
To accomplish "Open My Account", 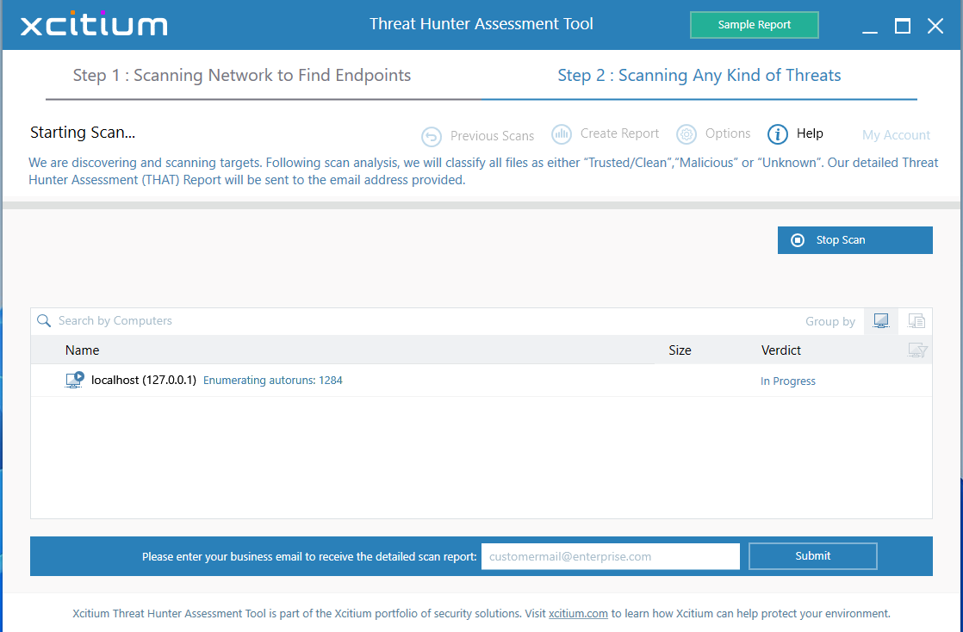I will coord(896,135).
